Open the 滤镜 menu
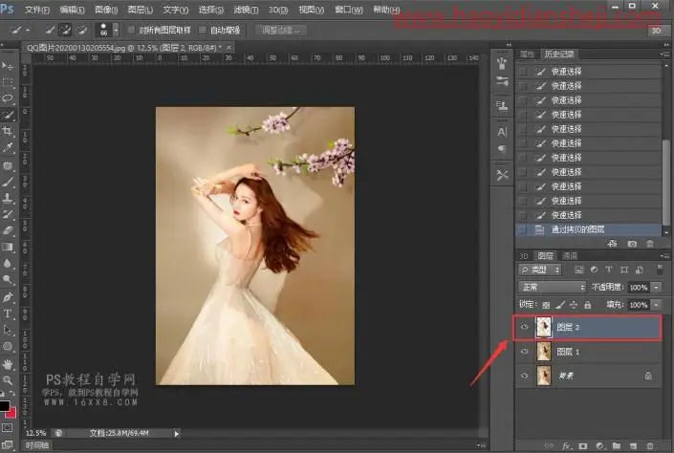This screenshot has width=674, height=453. tap(246, 10)
